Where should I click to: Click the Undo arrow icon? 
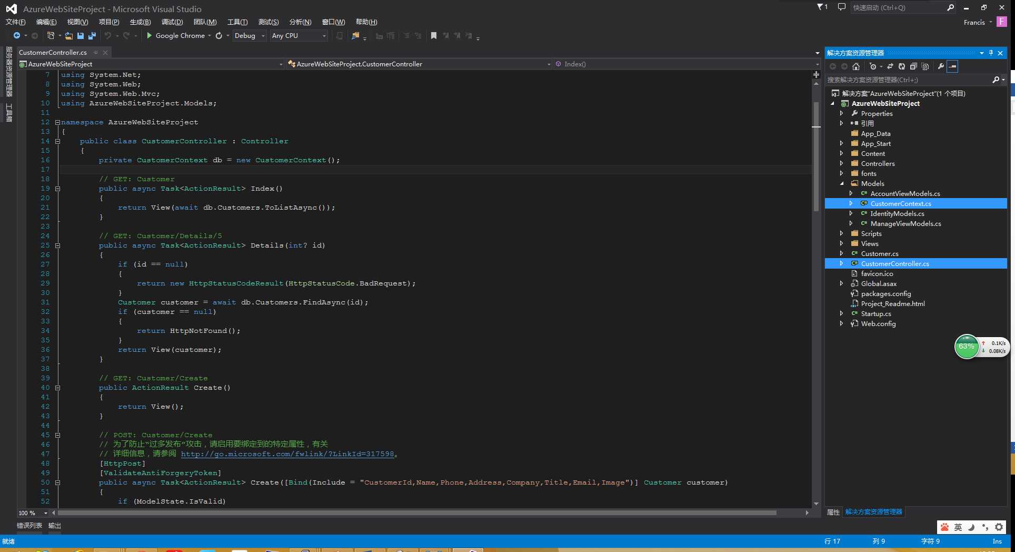(108, 35)
